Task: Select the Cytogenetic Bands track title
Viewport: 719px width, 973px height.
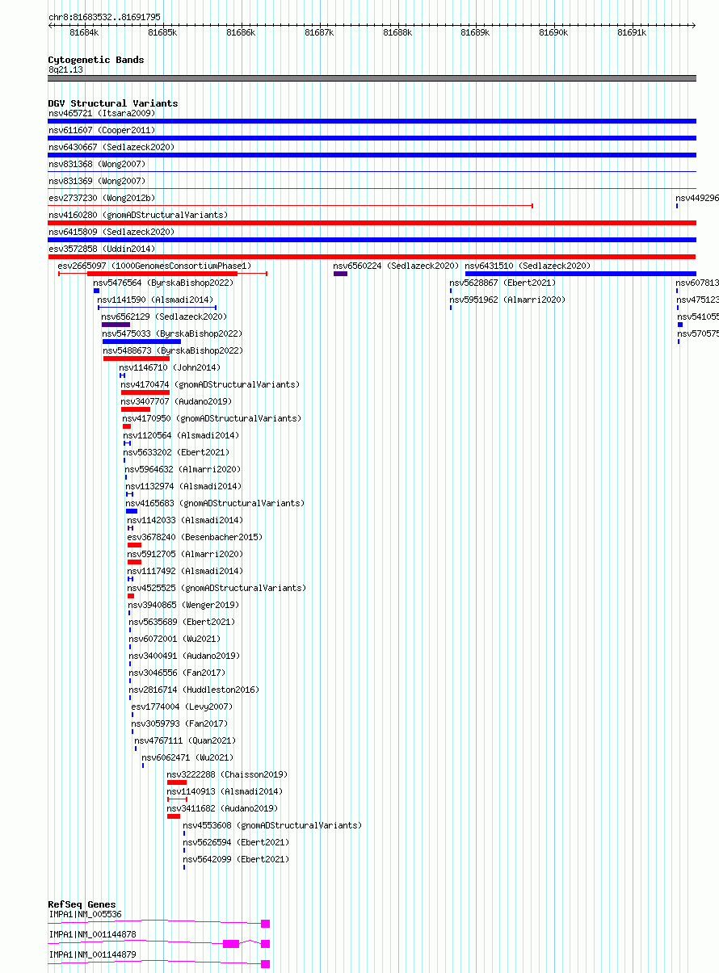Action: tap(96, 60)
